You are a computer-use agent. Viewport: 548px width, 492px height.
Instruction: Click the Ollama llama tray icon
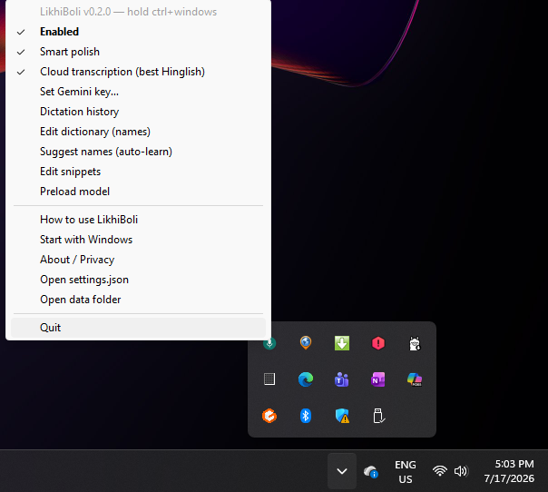point(415,343)
